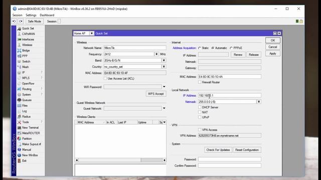Image resolution: width=321 pixels, height=180 pixels.
Task: Expand Routing submenu
Action: click(42, 89)
